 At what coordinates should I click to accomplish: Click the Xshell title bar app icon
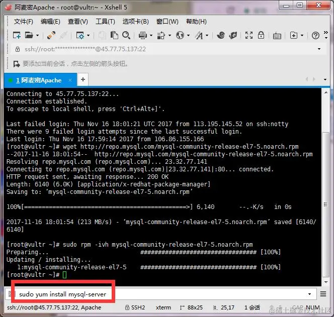pyautogui.click(x=9, y=7)
